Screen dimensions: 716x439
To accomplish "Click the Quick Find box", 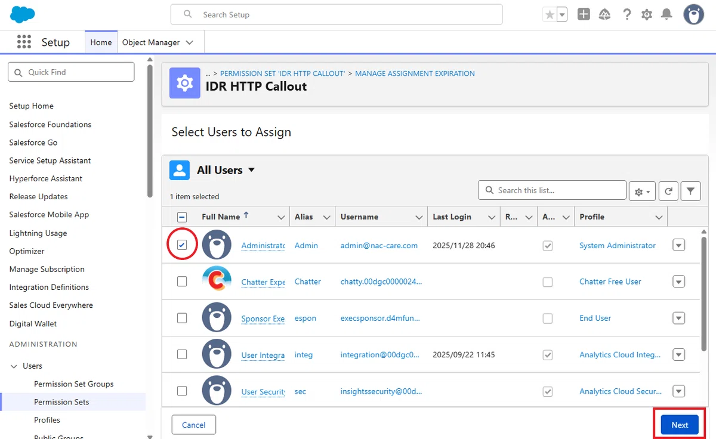I will pos(71,72).
